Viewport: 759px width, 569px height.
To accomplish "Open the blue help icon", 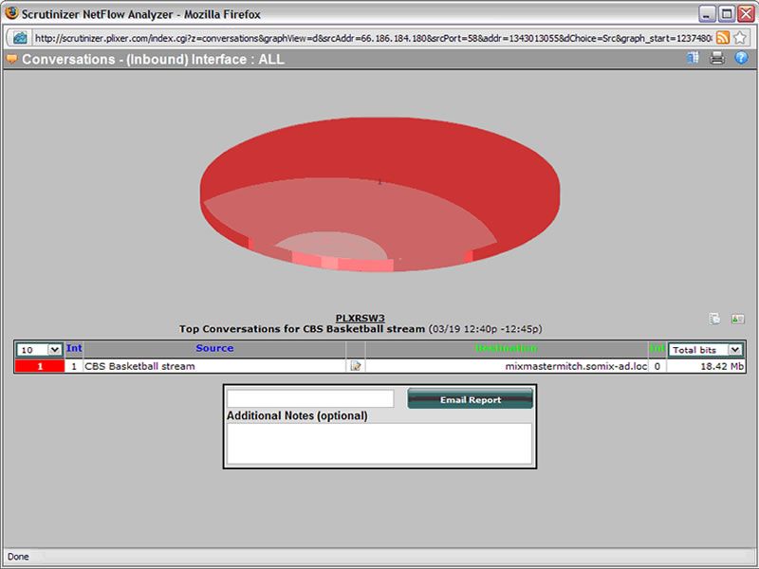I will (741, 59).
